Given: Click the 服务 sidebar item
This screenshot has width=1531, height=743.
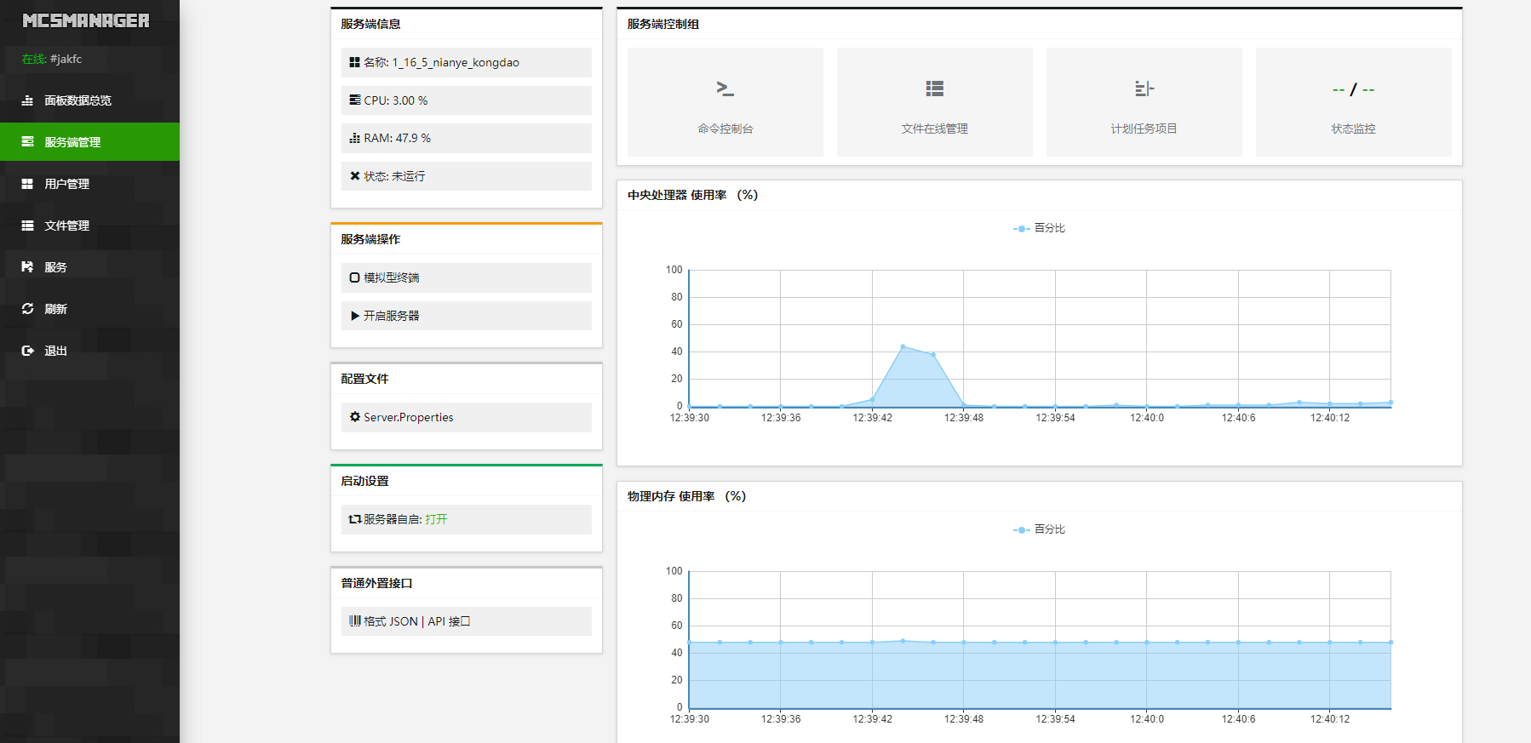Looking at the screenshot, I should pyautogui.click(x=89, y=267).
